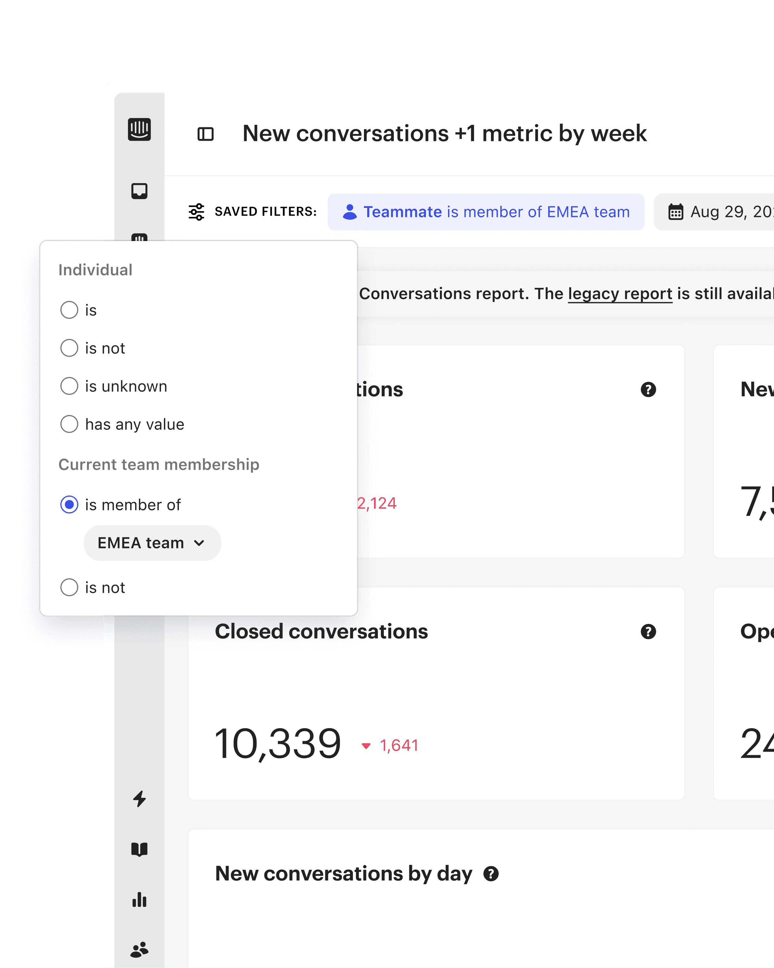Click the red 2,124 change value
The width and height of the screenshot is (774, 968).
pos(377,503)
